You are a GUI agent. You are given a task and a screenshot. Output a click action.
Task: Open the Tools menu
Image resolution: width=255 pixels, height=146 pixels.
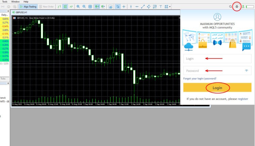[5, 2]
